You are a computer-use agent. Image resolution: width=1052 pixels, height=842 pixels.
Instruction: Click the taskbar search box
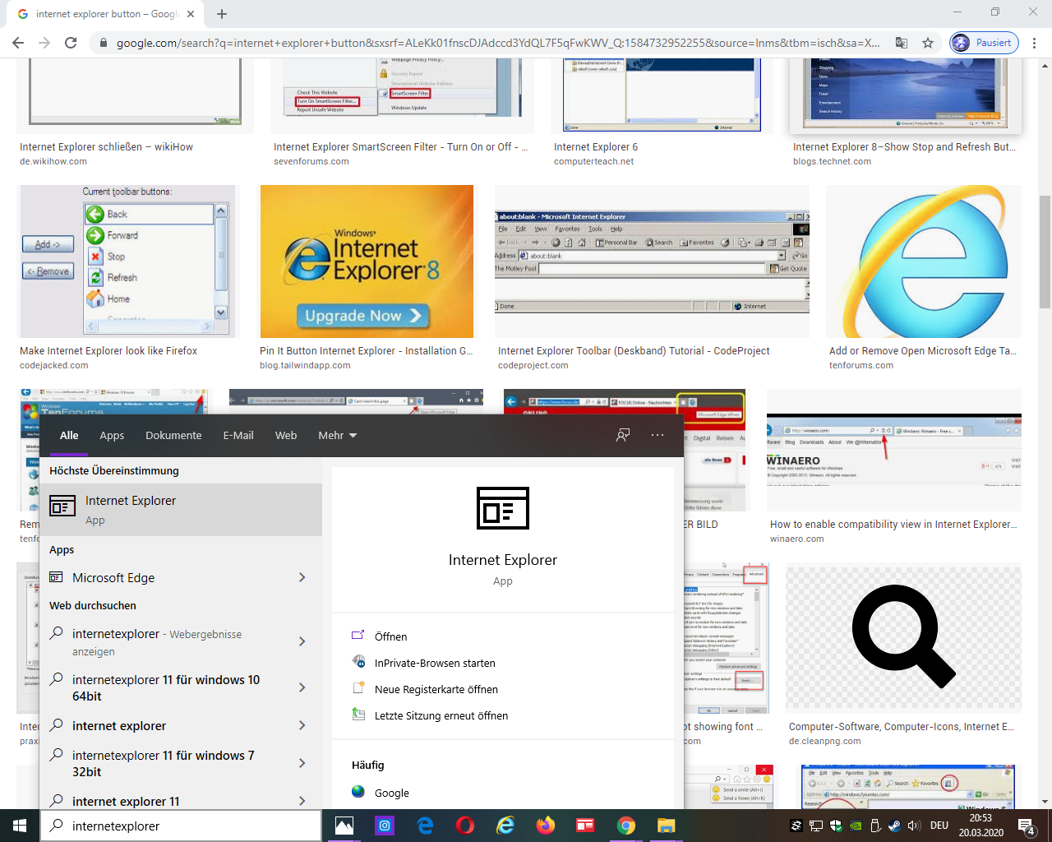pyautogui.click(x=181, y=826)
